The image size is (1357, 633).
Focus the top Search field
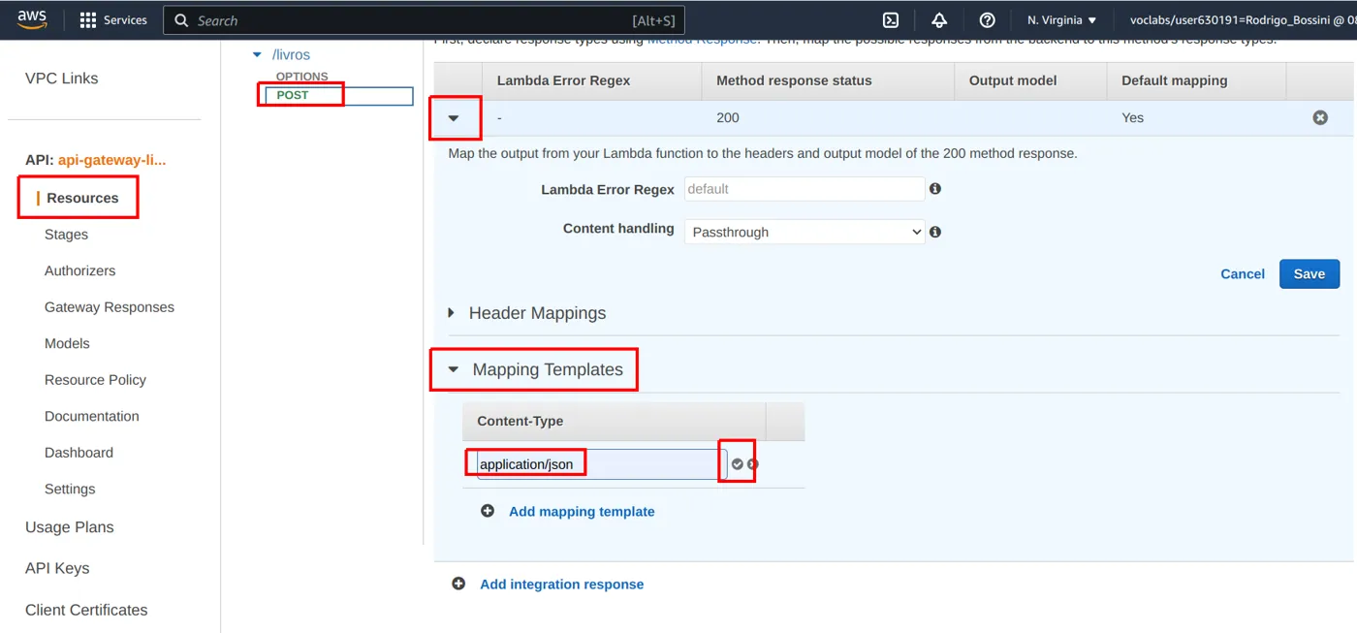(x=425, y=20)
